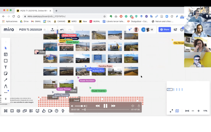The image size is (211, 132).
Task: Mute with the low-volume speaker icon
Action: [x=72, y=106]
